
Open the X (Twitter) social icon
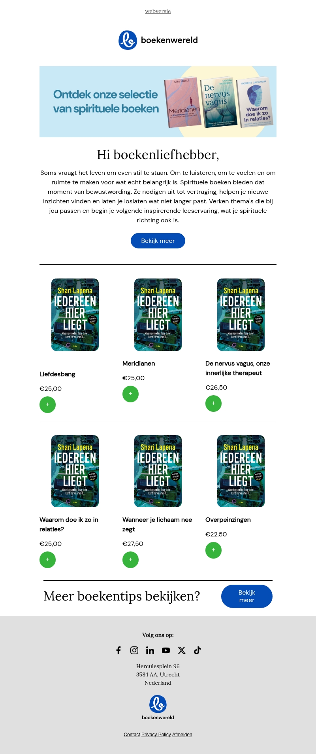(182, 650)
